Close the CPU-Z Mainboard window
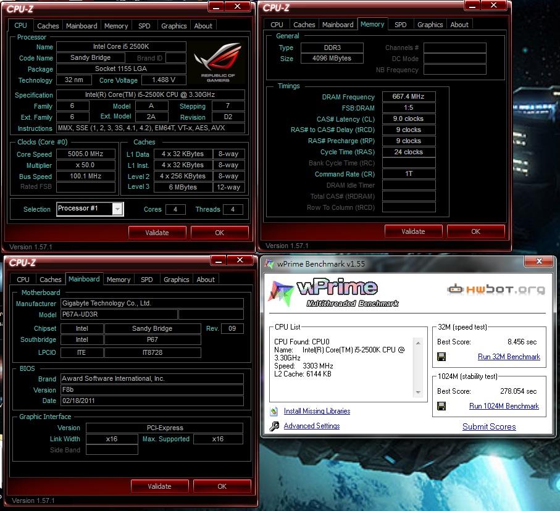 click(x=240, y=260)
